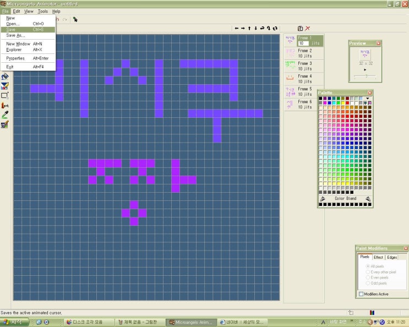409x327 pixels.
Task: Click the new frame icon beside the red X
Action: click(300, 28)
